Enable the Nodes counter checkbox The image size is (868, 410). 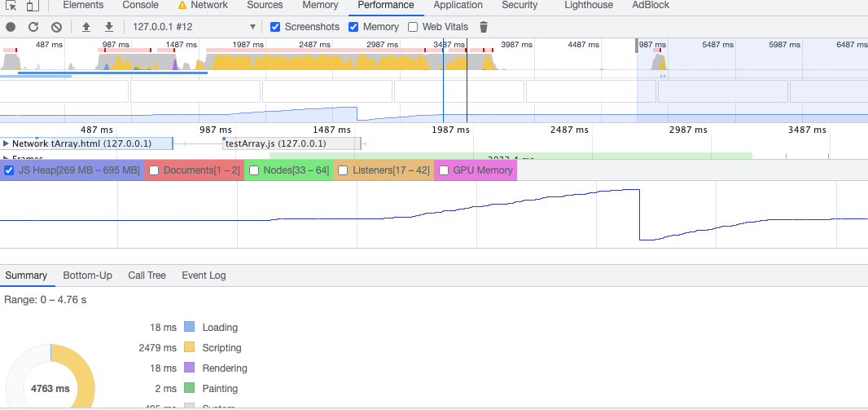254,170
